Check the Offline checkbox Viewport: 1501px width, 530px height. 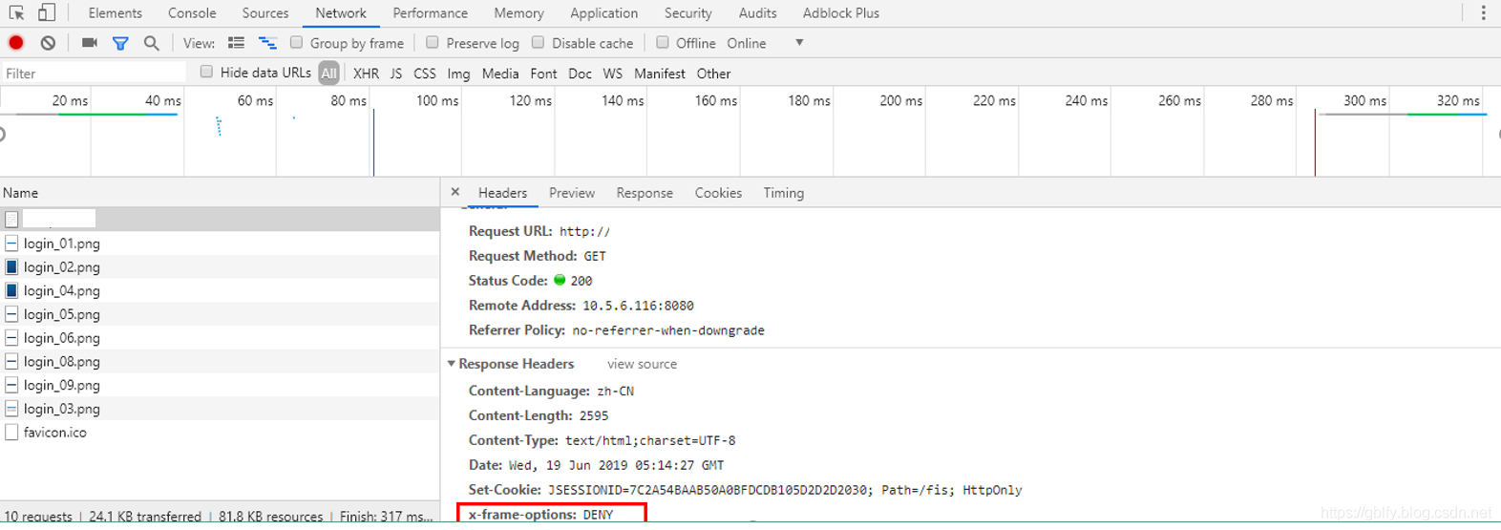coord(663,43)
